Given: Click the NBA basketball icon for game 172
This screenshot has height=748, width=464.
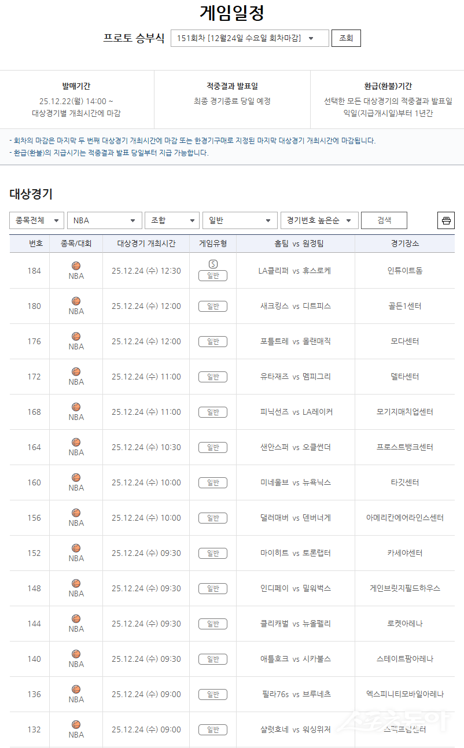Looking at the screenshot, I should click(75, 373).
